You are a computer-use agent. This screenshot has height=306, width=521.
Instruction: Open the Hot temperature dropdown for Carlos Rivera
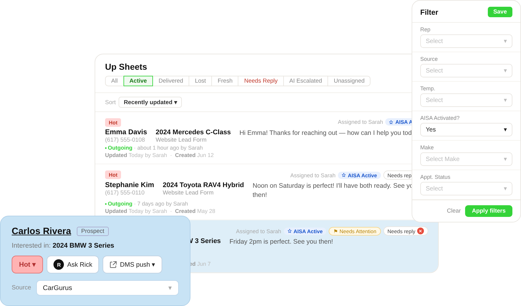[x=27, y=265]
